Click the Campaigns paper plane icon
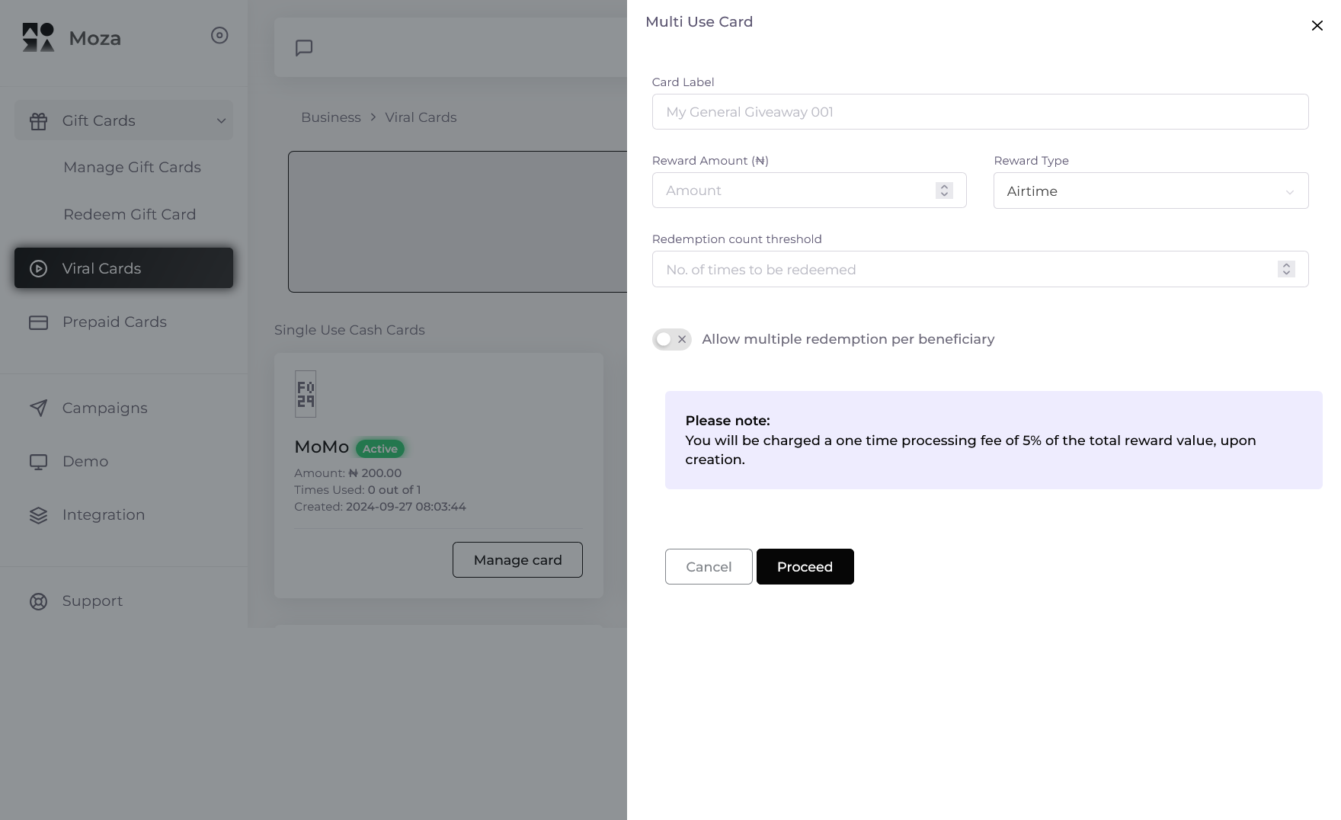The height and width of the screenshot is (820, 1341). [x=38, y=408]
